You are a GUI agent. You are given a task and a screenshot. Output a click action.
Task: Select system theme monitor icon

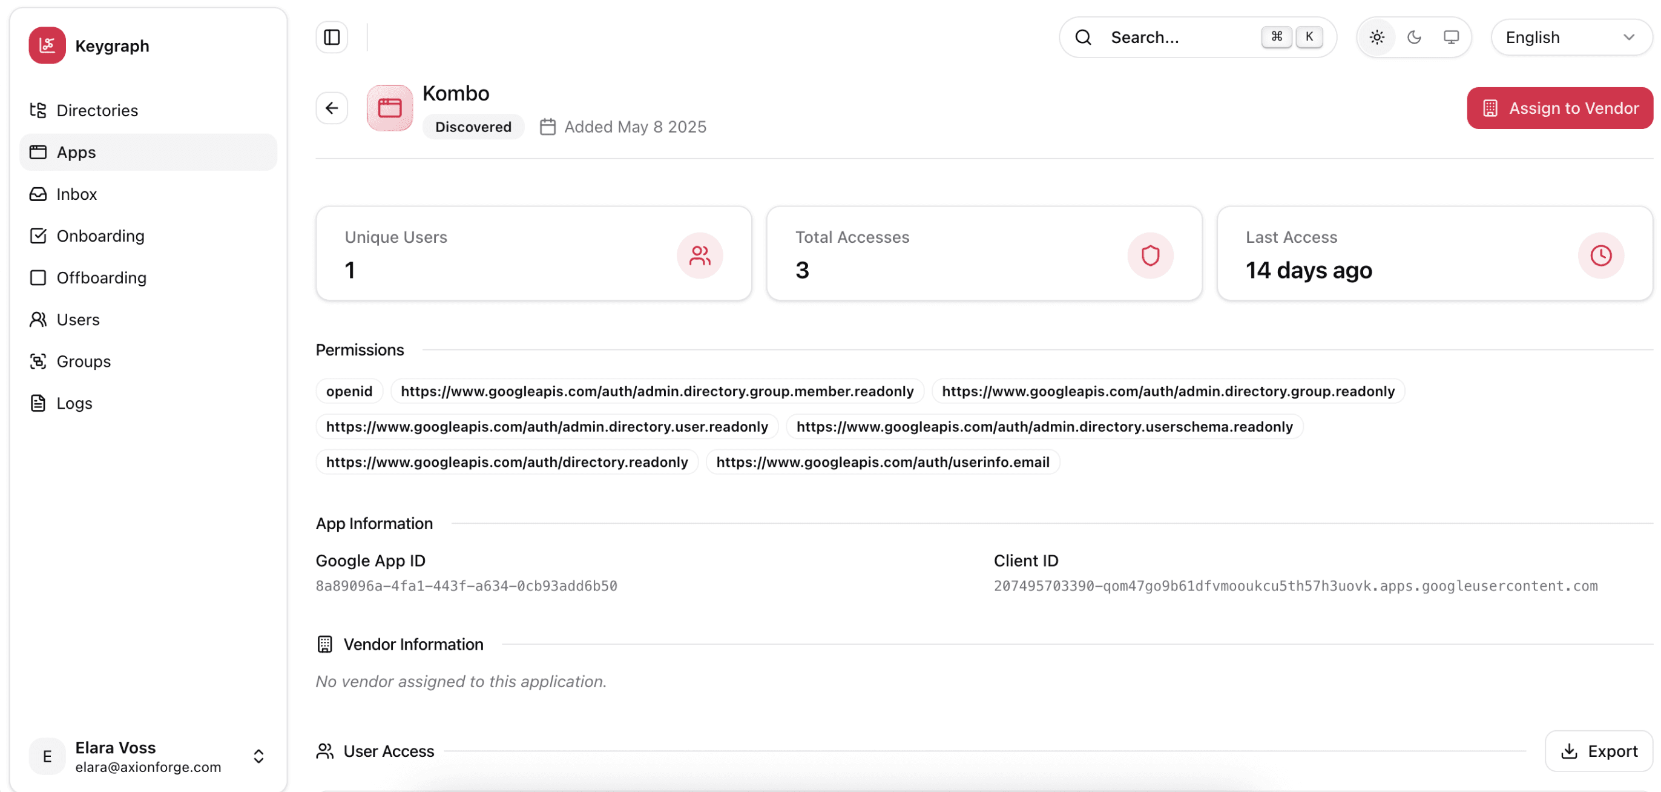point(1451,38)
